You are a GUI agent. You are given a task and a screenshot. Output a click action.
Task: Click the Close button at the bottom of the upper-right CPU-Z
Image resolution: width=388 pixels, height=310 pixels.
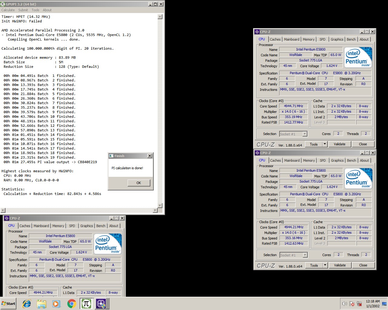click(x=363, y=144)
